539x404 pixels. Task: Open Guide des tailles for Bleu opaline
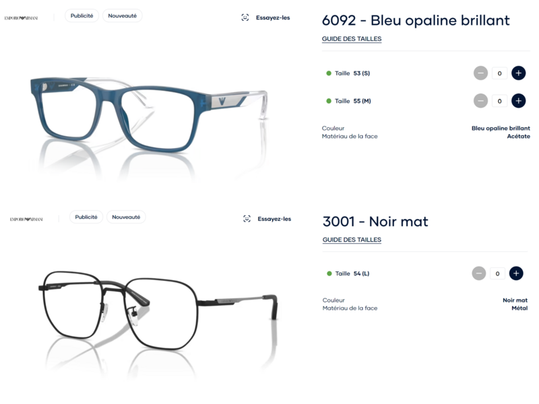coord(352,39)
